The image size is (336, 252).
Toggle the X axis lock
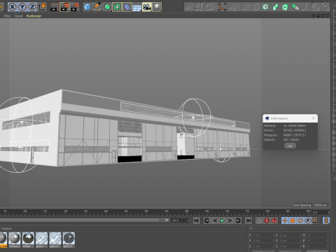click(12, 7)
